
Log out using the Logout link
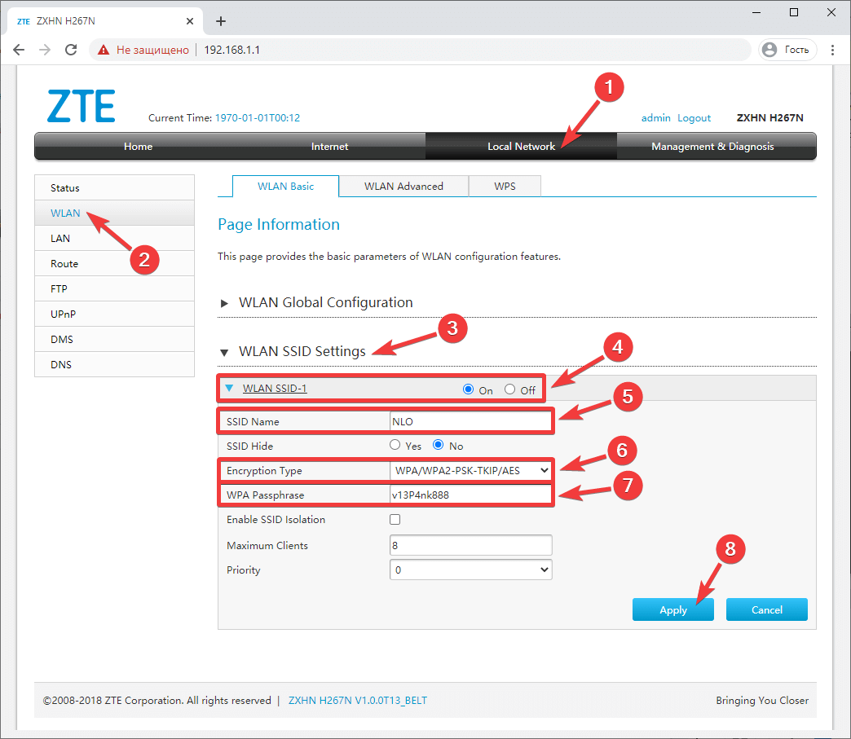694,117
